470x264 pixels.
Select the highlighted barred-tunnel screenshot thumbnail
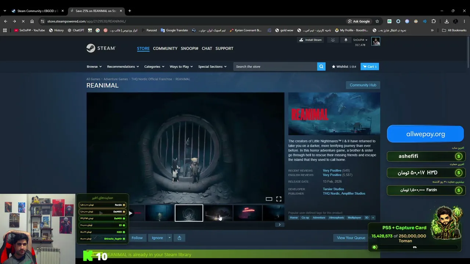click(x=189, y=213)
